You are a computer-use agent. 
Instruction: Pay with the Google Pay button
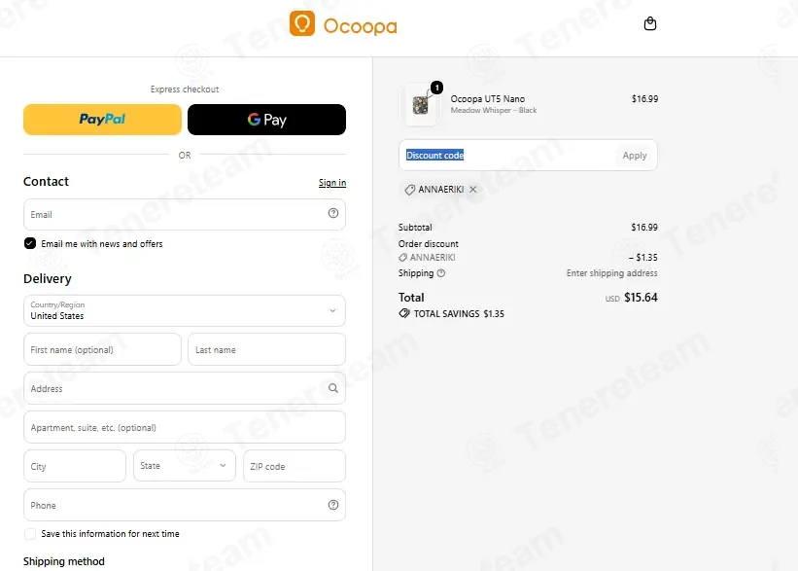(x=266, y=120)
